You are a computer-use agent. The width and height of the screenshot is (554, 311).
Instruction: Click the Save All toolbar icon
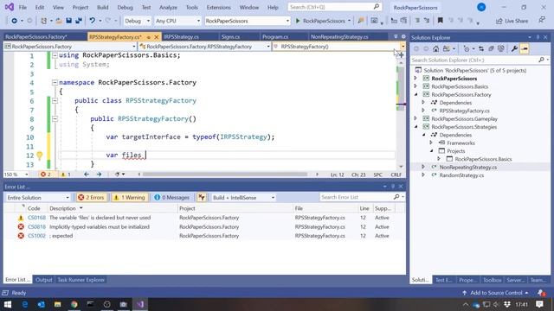tap(79, 21)
